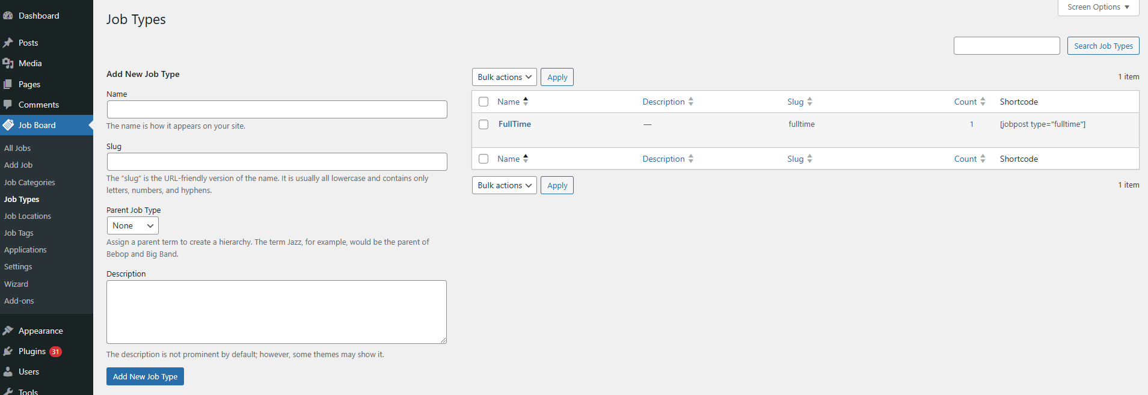The width and height of the screenshot is (1148, 395).
Task: Click the Appearance paintbrush icon
Action: point(8,331)
